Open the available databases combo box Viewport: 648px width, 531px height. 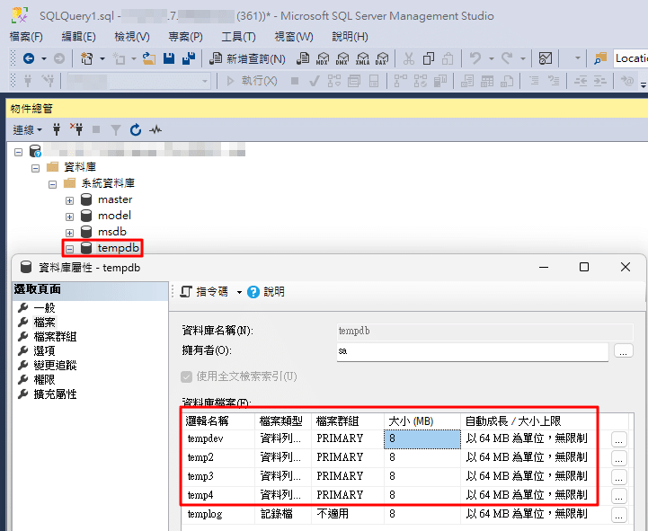click(x=138, y=81)
